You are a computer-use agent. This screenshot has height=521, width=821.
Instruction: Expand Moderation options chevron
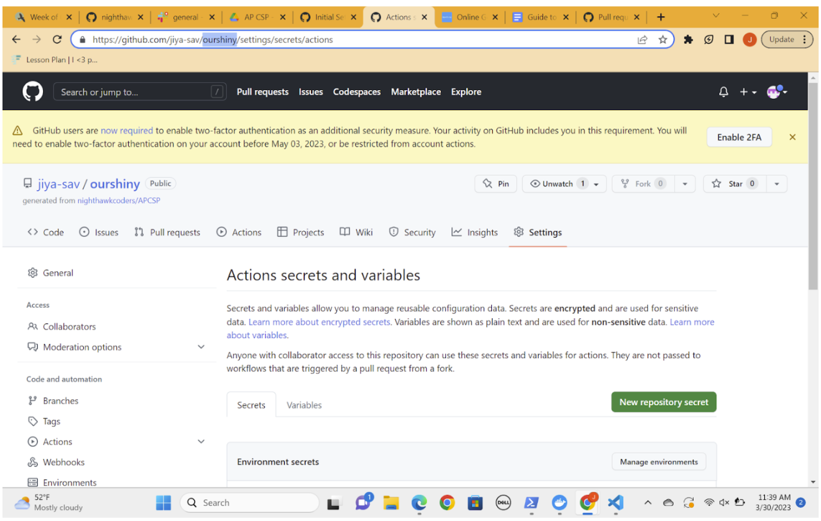pos(201,347)
